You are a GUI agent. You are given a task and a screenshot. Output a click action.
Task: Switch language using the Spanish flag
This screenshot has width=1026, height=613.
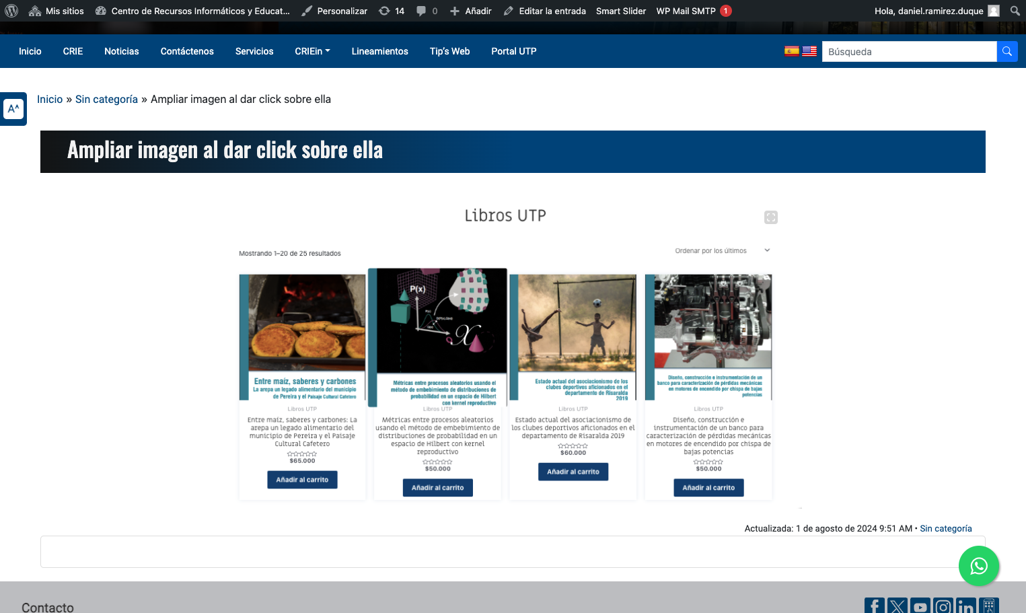tap(792, 51)
